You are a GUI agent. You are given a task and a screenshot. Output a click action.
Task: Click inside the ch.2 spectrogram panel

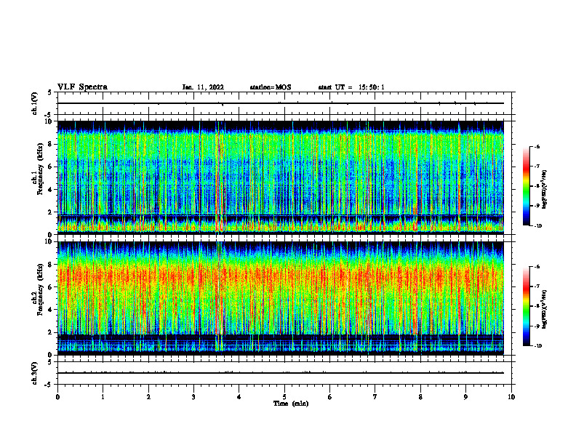point(281,298)
